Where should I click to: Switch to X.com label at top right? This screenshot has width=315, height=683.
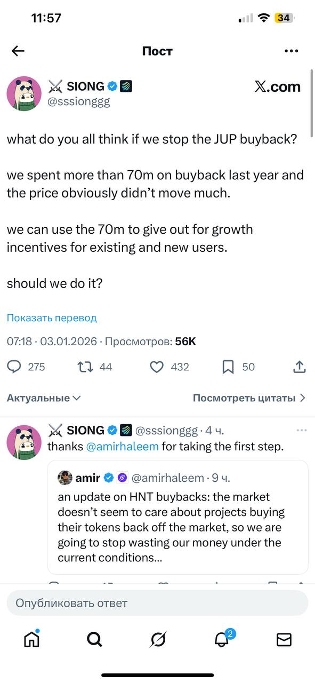(x=279, y=86)
